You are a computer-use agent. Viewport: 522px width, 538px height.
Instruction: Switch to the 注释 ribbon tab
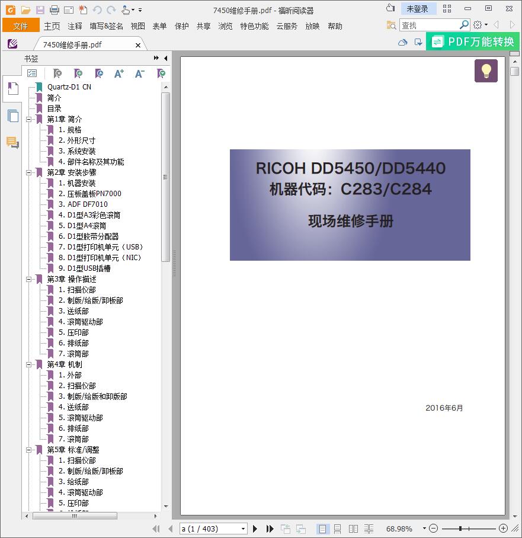click(x=75, y=26)
